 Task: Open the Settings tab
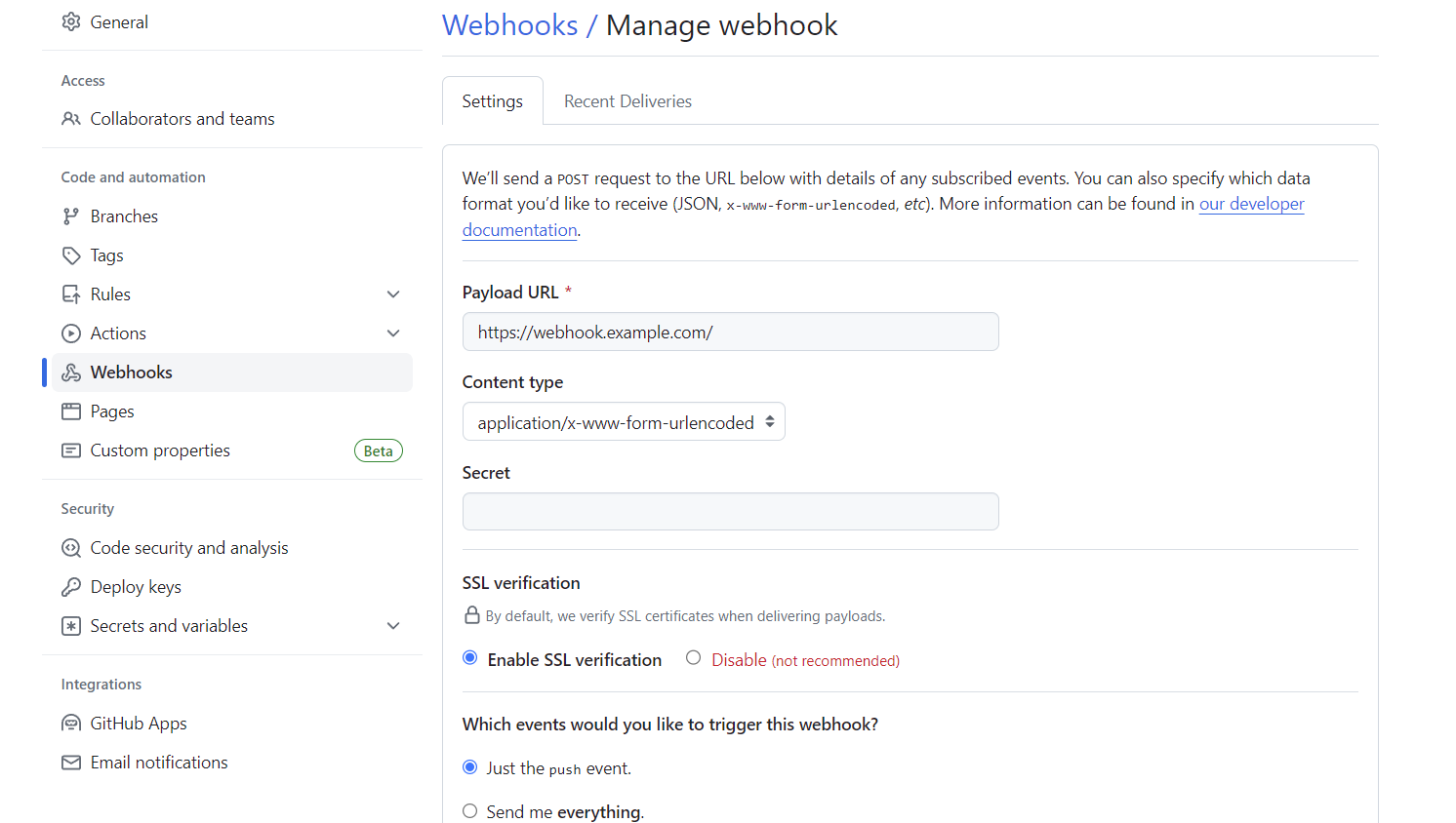pyautogui.click(x=493, y=101)
